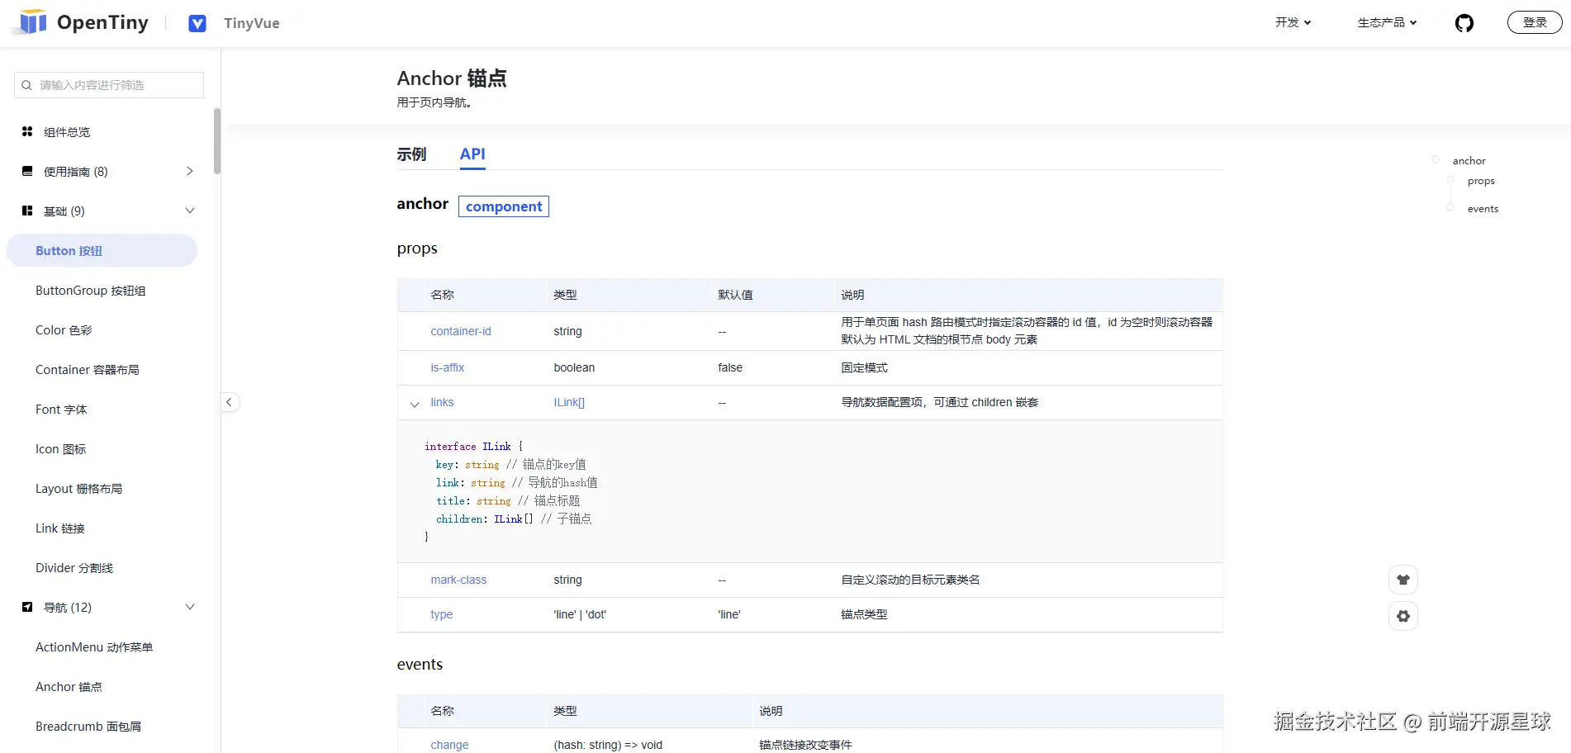Click the 基础 category icon

point(27,211)
